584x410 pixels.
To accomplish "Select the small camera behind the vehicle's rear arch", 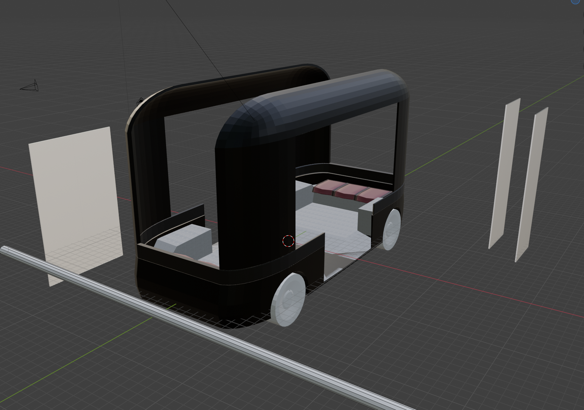I will coord(140,101).
